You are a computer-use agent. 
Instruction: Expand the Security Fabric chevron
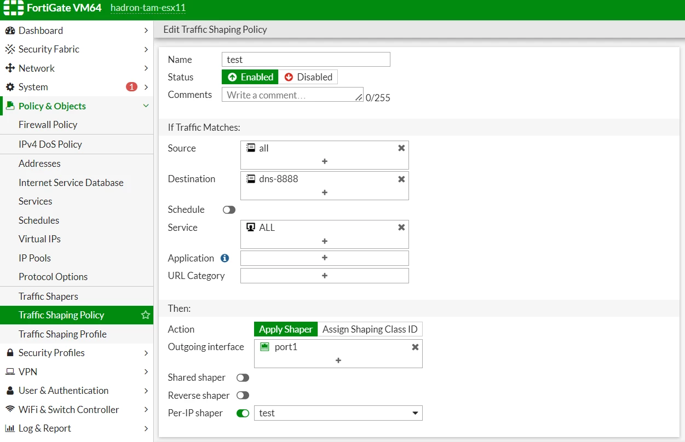click(x=146, y=49)
